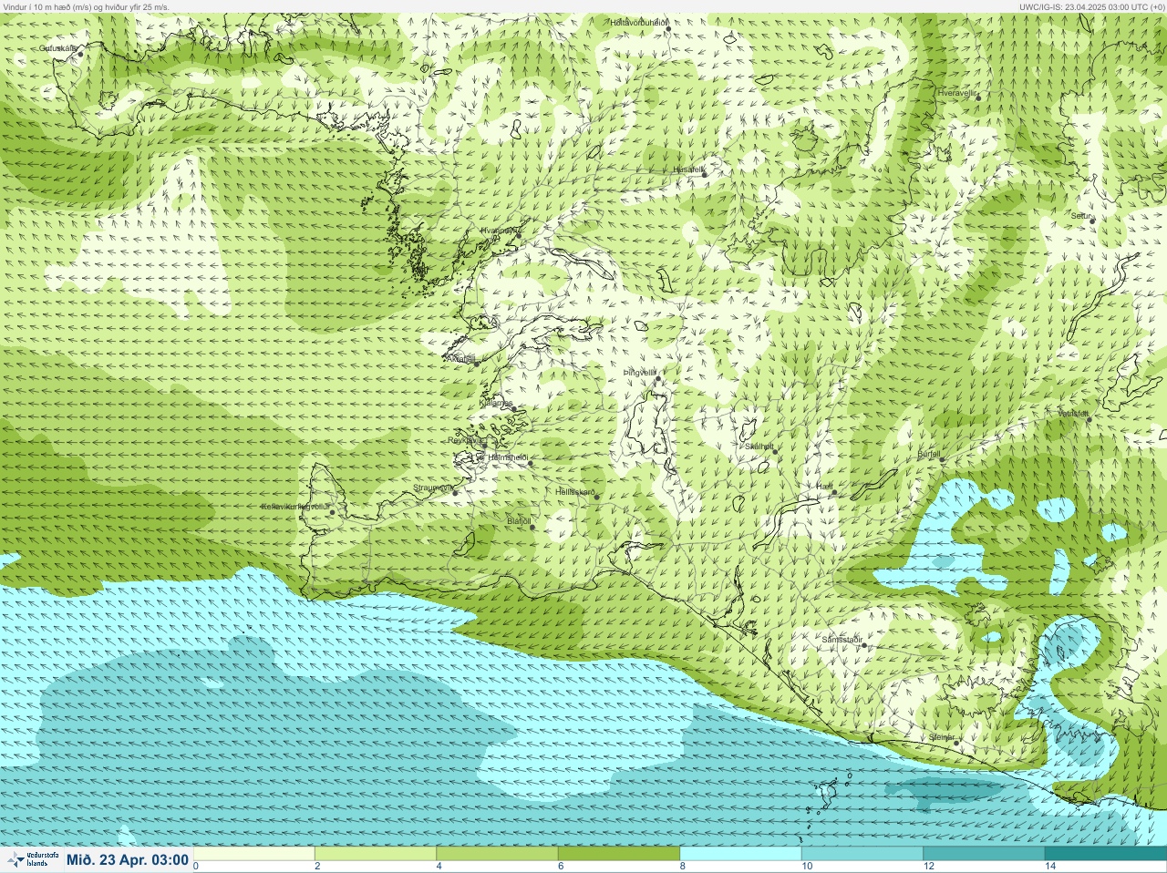The image size is (1167, 873).
Task: Click legend tick value 0
Action: click(196, 867)
